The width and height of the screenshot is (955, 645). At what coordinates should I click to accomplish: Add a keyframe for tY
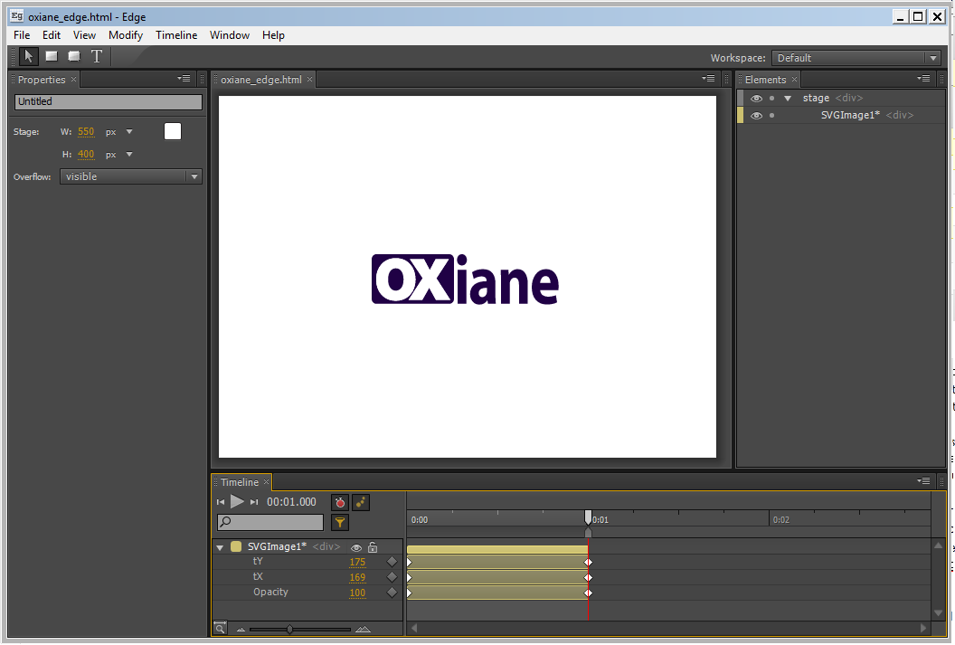point(392,562)
